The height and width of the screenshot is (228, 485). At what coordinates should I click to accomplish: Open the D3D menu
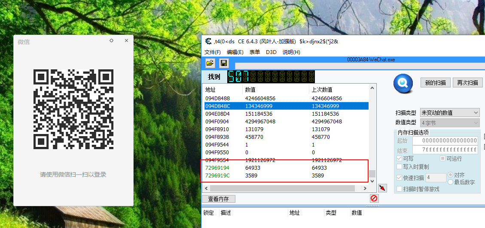coord(271,52)
